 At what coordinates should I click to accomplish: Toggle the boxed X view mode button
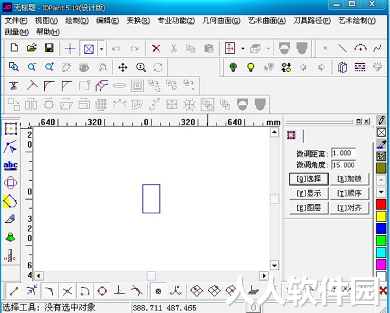88,49
